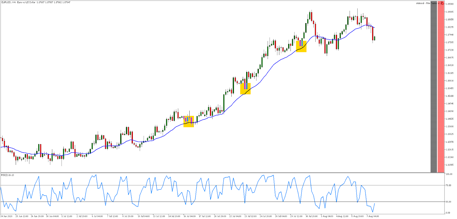
Task: Click the 10 Jul 04:00 time label
Action: pos(144,216)
